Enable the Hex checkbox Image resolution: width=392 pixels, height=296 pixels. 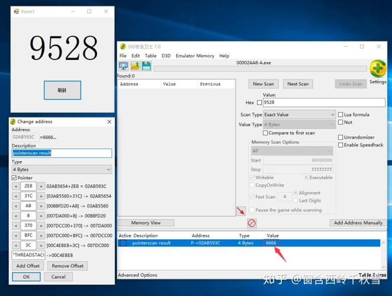pyautogui.click(x=259, y=102)
